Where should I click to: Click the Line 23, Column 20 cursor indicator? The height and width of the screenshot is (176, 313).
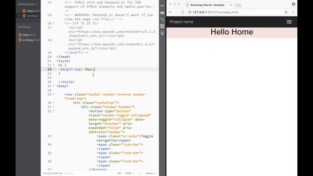[52, 173]
